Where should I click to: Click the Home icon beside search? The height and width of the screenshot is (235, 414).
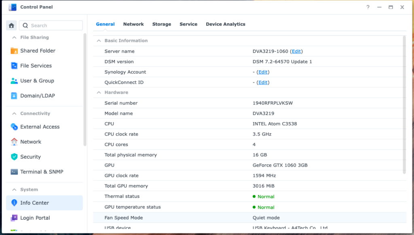tap(11, 25)
